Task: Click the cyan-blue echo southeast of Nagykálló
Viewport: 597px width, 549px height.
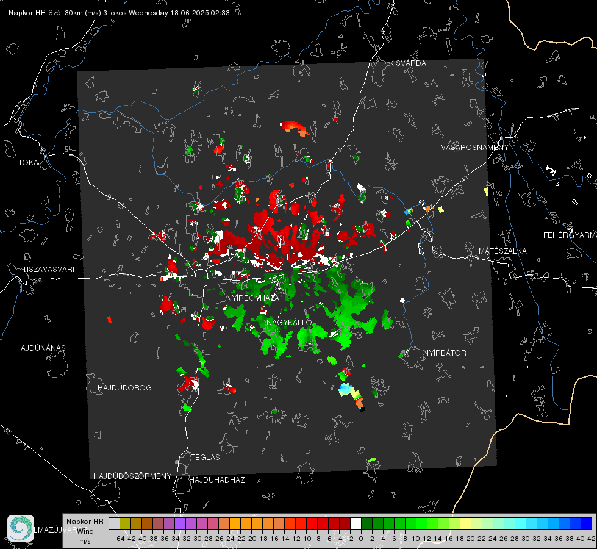Action: pyautogui.click(x=345, y=389)
